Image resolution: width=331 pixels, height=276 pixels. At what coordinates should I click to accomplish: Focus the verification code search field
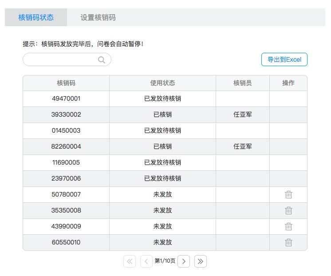point(67,59)
